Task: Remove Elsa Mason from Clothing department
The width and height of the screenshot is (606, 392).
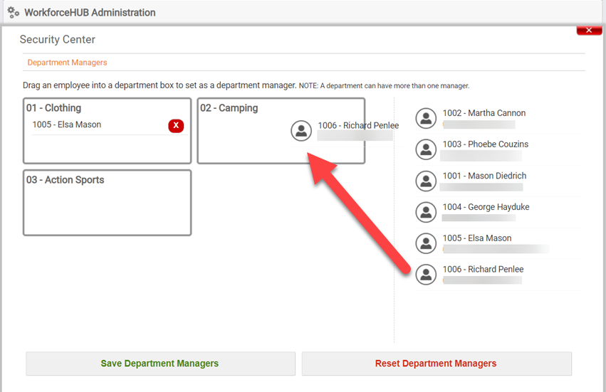Action: (x=176, y=125)
